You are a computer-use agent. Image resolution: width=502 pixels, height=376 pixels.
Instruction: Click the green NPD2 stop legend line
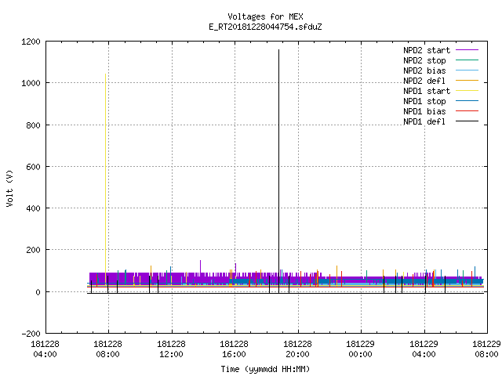[467, 60]
